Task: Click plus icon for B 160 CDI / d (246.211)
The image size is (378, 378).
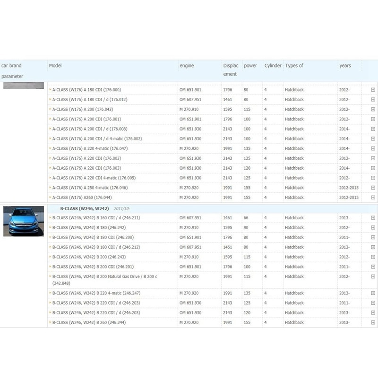Action: point(373,218)
